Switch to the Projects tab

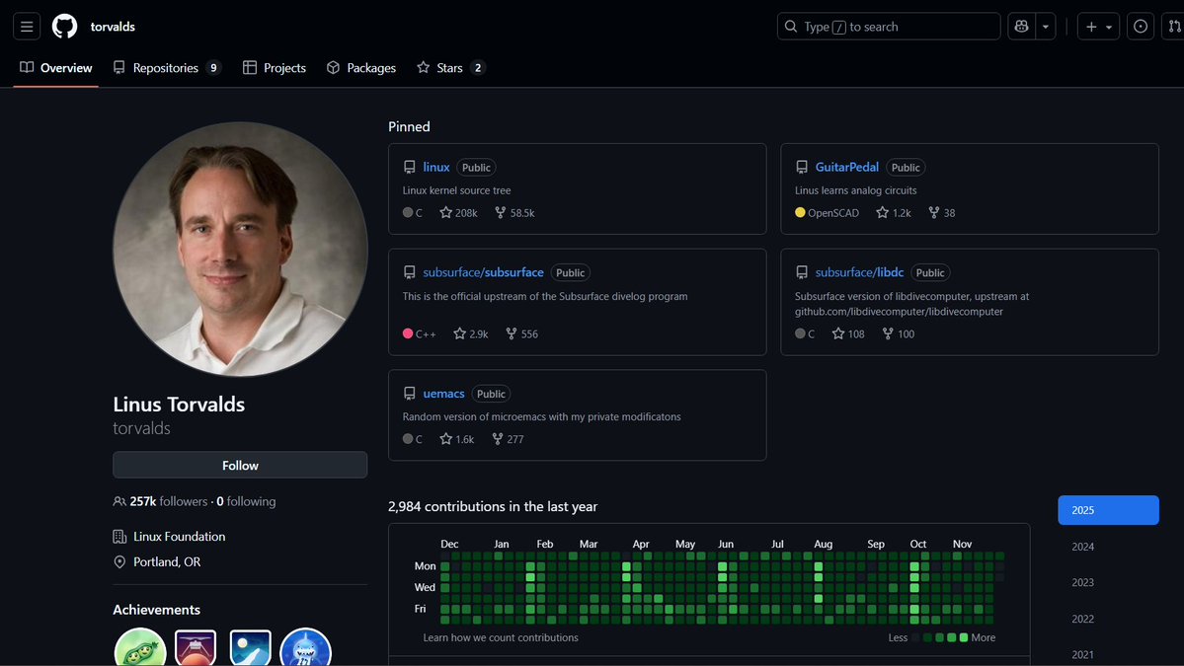275,68
